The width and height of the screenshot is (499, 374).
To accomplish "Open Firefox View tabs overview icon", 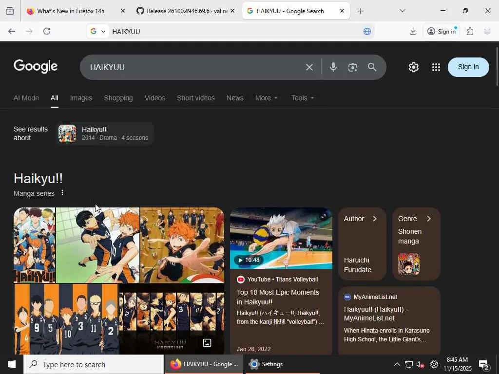I will coord(10,11).
